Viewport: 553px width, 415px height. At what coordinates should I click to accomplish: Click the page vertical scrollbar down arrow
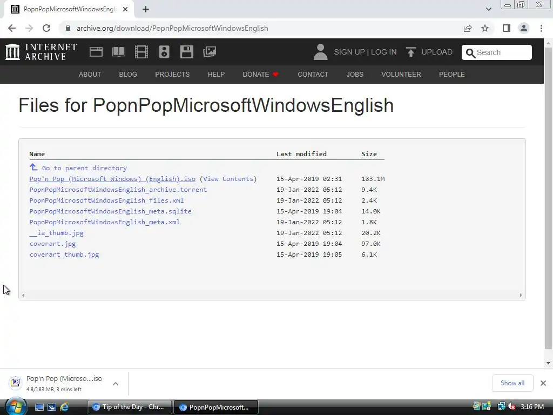548,363
